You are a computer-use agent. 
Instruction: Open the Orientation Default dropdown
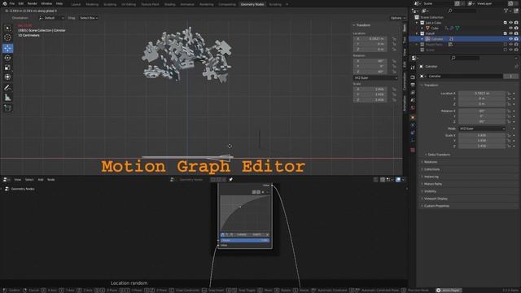pos(51,18)
